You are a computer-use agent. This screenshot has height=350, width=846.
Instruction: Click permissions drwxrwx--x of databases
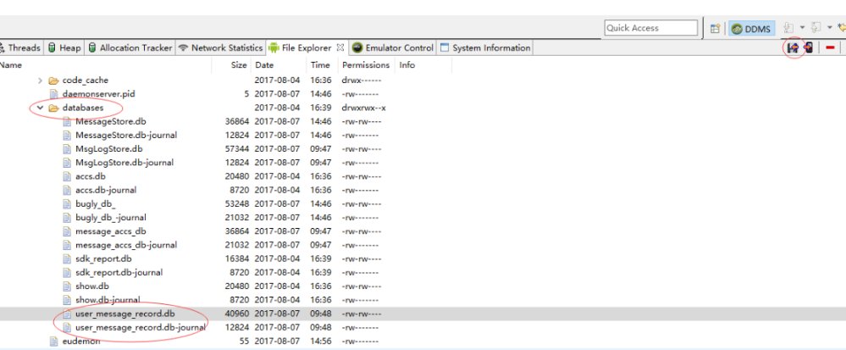(363, 108)
